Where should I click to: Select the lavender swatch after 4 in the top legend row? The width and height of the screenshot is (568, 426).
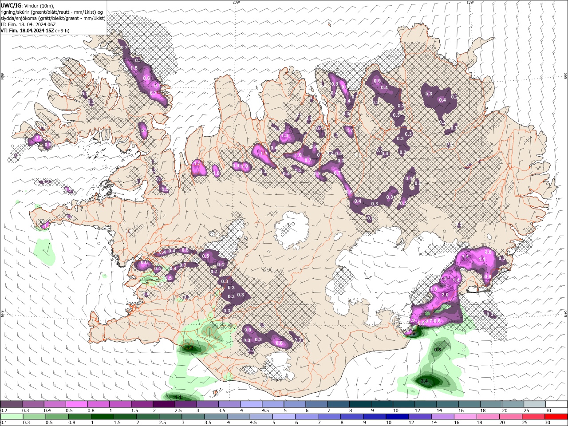[x=251, y=404]
